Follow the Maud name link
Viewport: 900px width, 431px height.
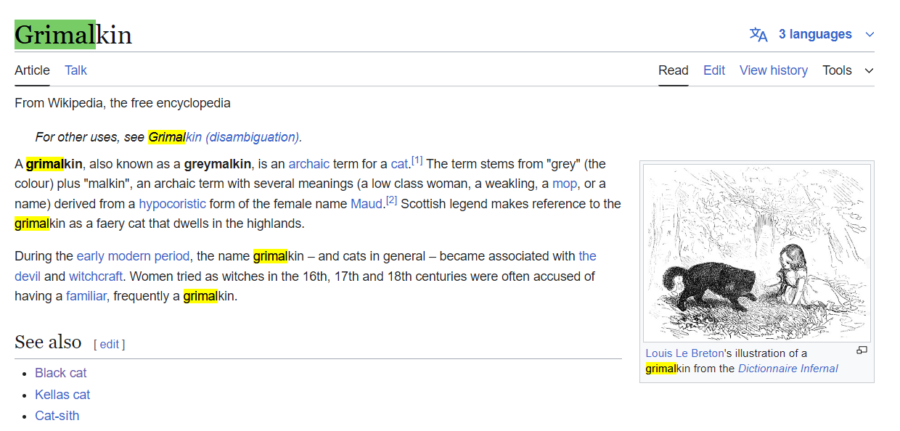pos(366,204)
